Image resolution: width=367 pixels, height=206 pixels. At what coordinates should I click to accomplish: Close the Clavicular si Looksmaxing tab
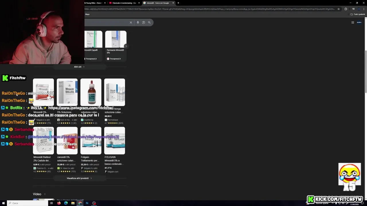tap(139, 3)
